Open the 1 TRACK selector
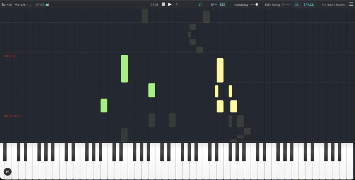Screen dimensions: 355x180 click(308, 5)
